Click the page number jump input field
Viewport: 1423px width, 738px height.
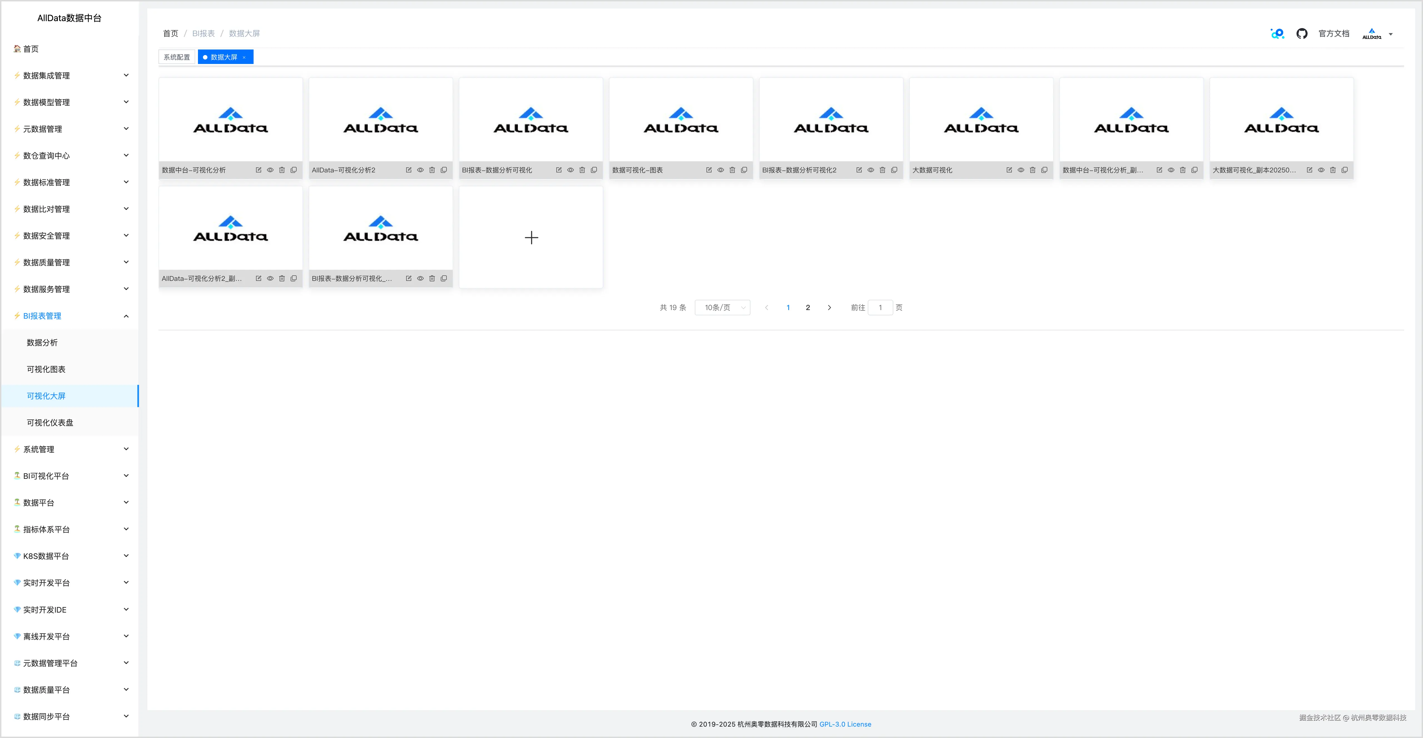point(880,308)
